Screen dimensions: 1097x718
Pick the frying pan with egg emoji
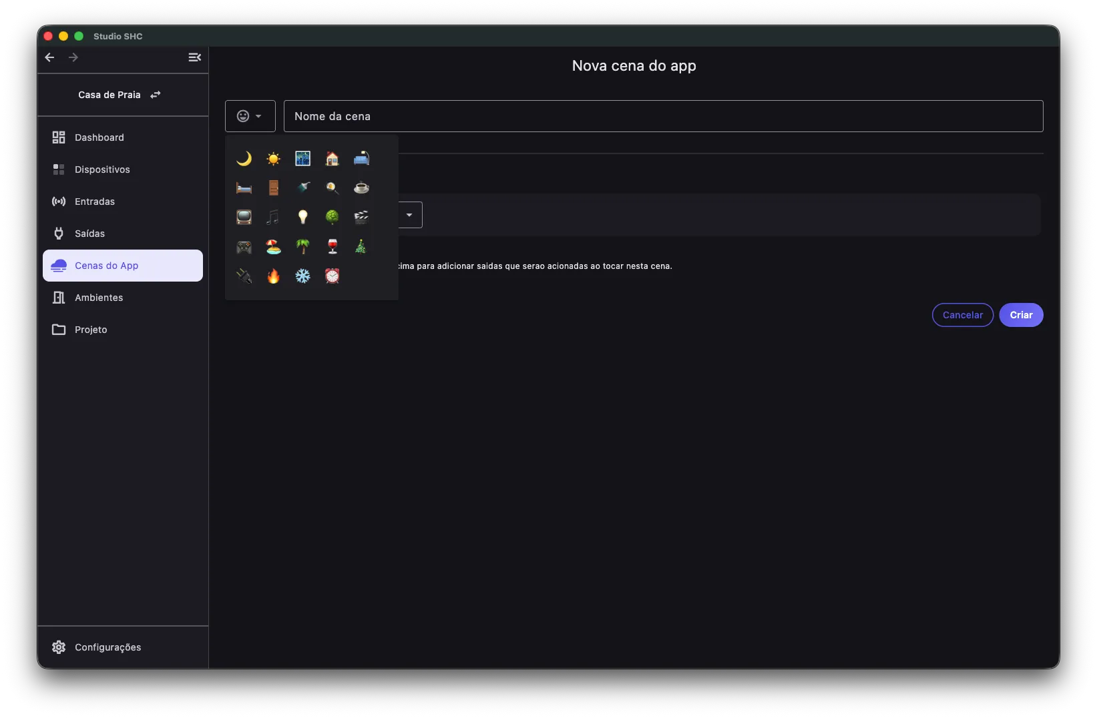pyautogui.click(x=332, y=188)
